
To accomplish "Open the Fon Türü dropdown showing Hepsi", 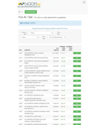I will point(29,37).
